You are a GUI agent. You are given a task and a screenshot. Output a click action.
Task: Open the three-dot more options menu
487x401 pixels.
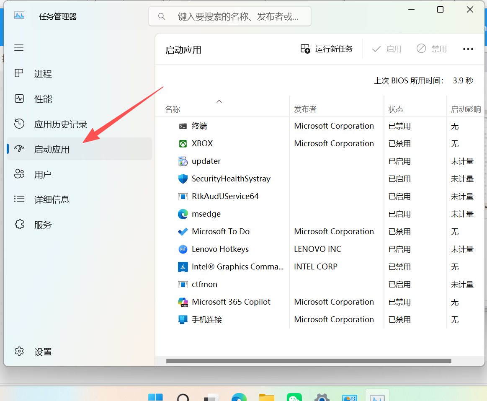pyautogui.click(x=468, y=49)
